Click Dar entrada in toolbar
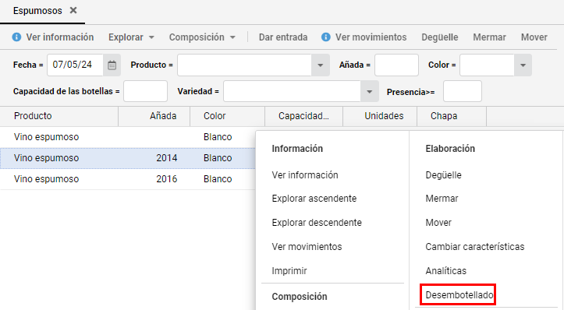This screenshot has height=310, width=564. (283, 37)
